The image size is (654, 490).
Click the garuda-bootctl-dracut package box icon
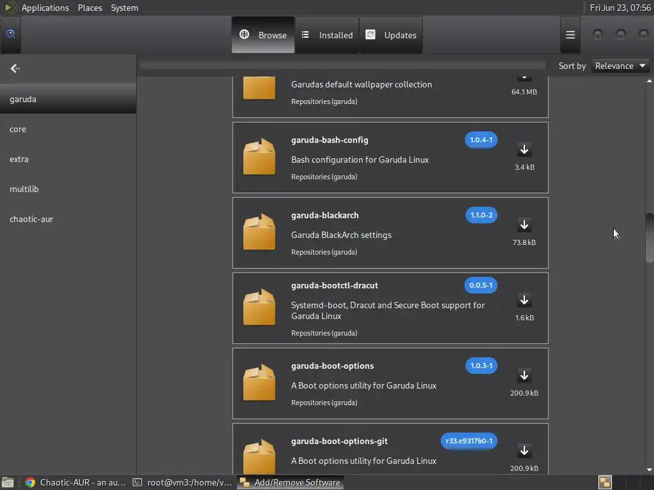pos(259,308)
